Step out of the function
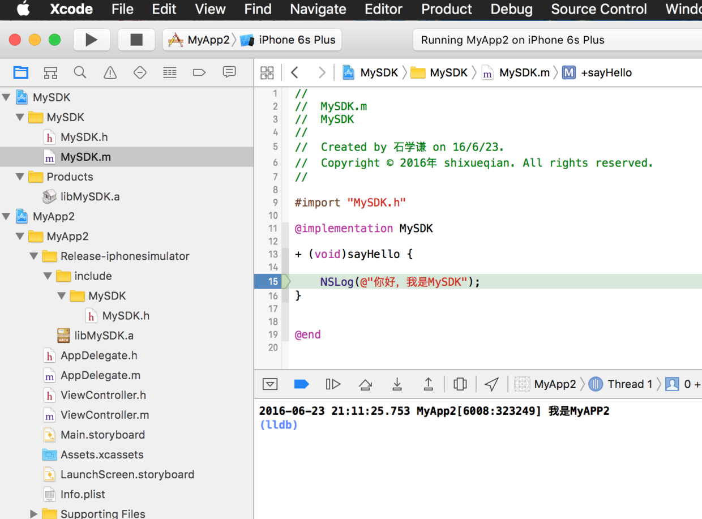 coord(429,384)
